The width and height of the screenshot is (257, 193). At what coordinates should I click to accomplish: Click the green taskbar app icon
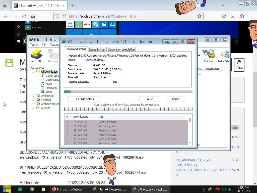pyautogui.click(x=20, y=189)
